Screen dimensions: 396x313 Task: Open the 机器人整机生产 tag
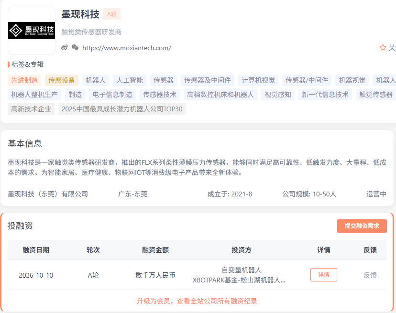34,95
